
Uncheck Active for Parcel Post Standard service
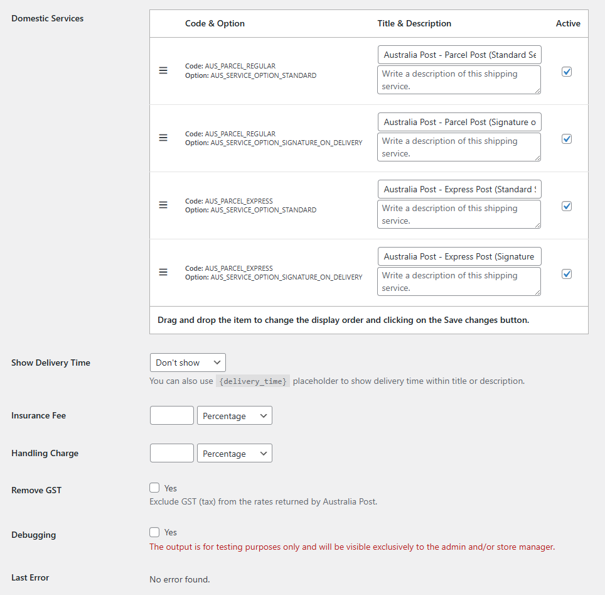tap(567, 72)
